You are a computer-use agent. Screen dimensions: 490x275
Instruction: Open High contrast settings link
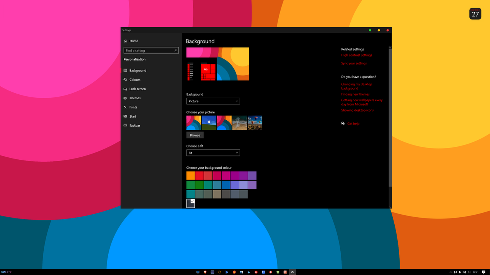click(x=356, y=55)
